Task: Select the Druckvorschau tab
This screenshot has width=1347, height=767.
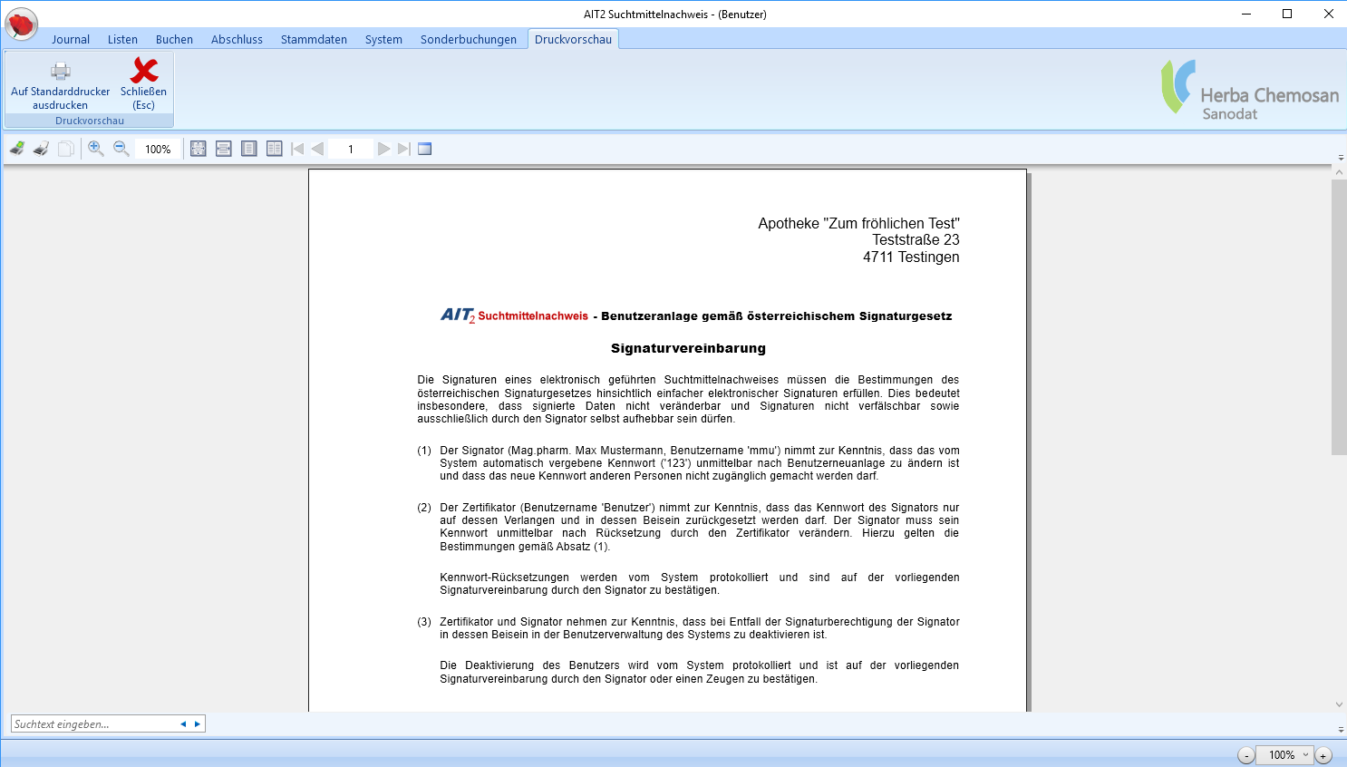Action: tap(573, 39)
